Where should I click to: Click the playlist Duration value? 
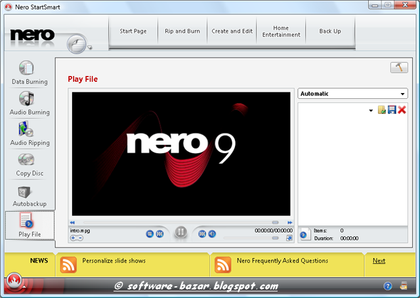[x=349, y=238]
